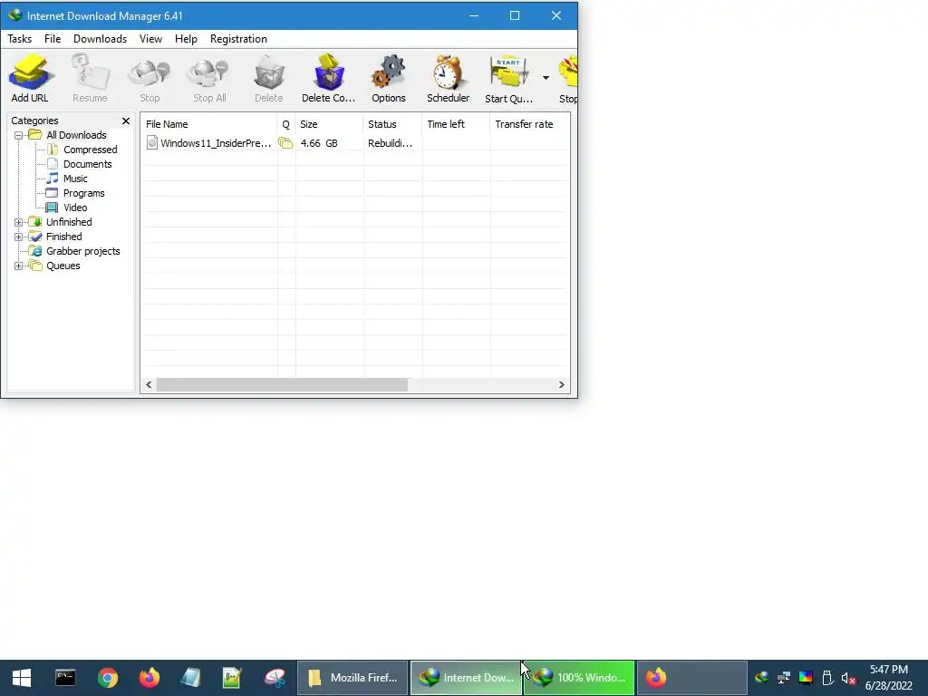Click the Stop All toolbar icon
Image resolution: width=928 pixels, height=696 pixels.
[x=209, y=79]
